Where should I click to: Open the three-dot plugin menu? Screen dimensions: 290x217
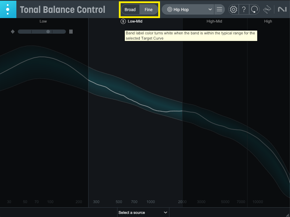click(8, 9)
